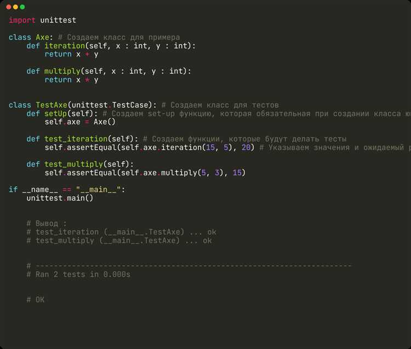
Task: Click the 'test_iteration' method name in its def
Action: (76, 139)
